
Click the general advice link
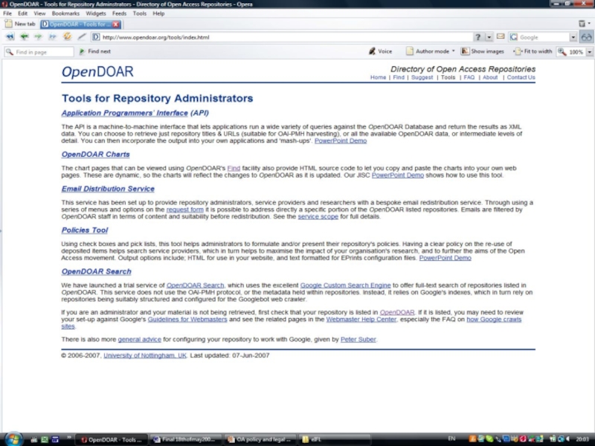[139, 340]
